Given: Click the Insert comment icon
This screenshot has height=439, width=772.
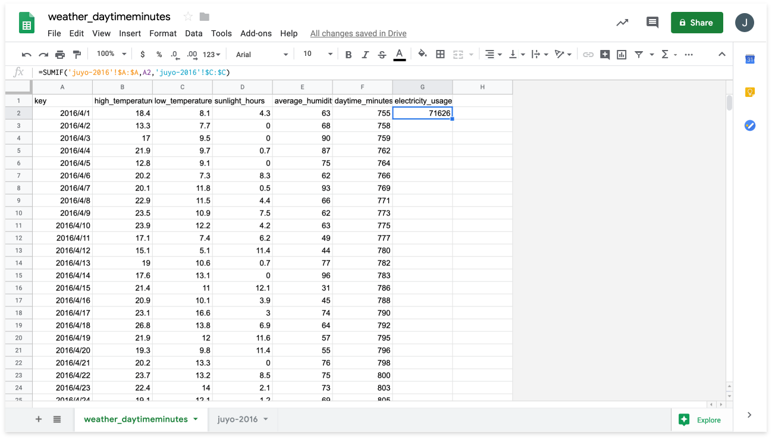Looking at the screenshot, I should click(605, 54).
